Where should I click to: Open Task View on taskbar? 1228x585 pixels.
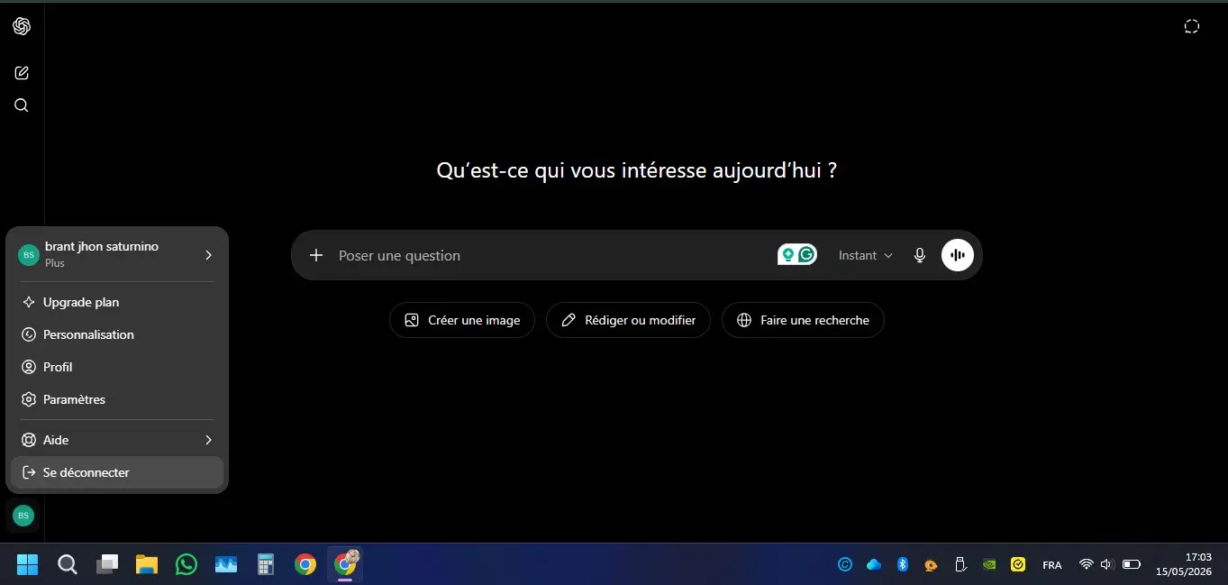(108, 564)
